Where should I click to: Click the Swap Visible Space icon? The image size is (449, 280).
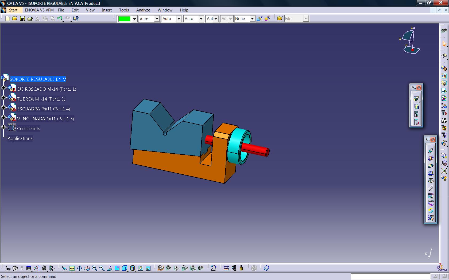148,268
